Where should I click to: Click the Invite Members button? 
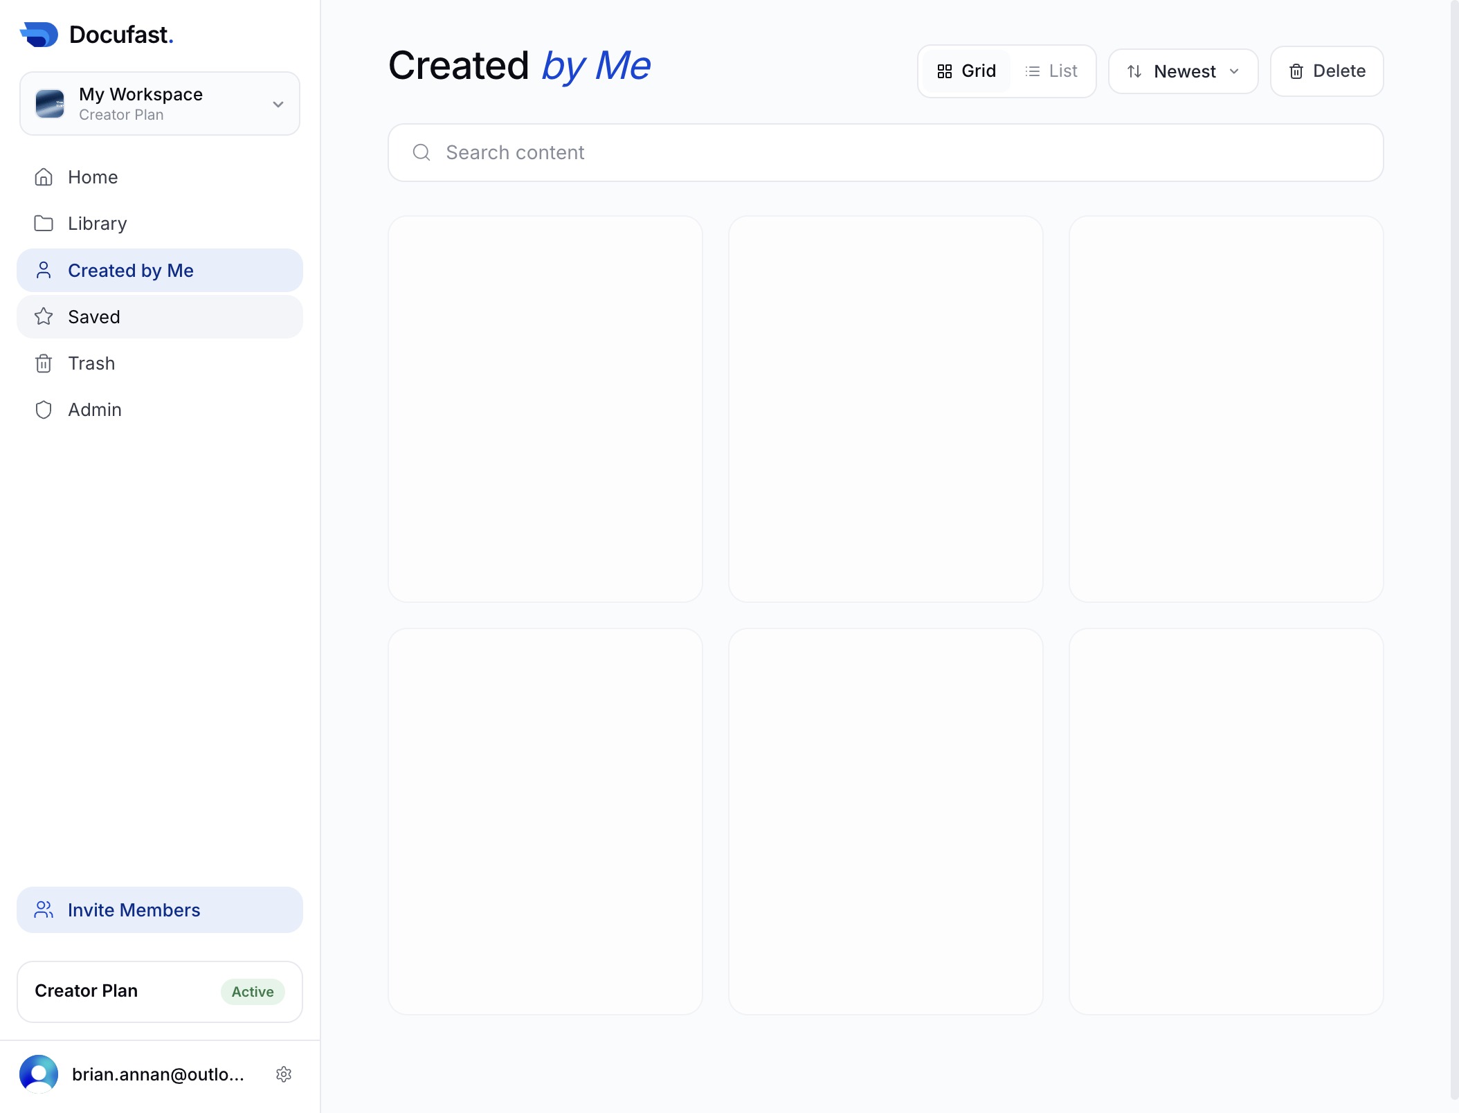click(x=160, y=910)
